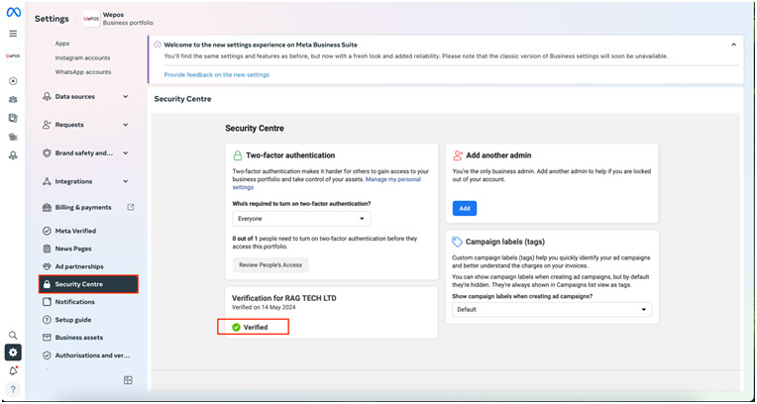Click the Meta logo icon
Screen dimensions: 757x404
pos(13,13)
